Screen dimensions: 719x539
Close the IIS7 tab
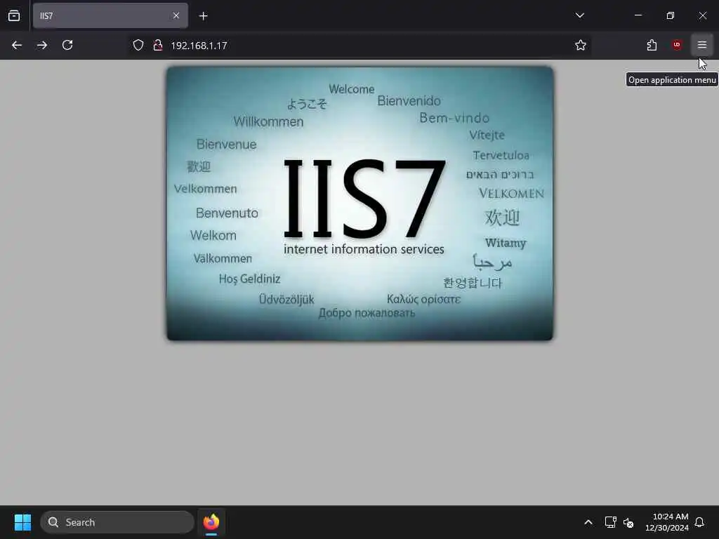coord(176,15)
